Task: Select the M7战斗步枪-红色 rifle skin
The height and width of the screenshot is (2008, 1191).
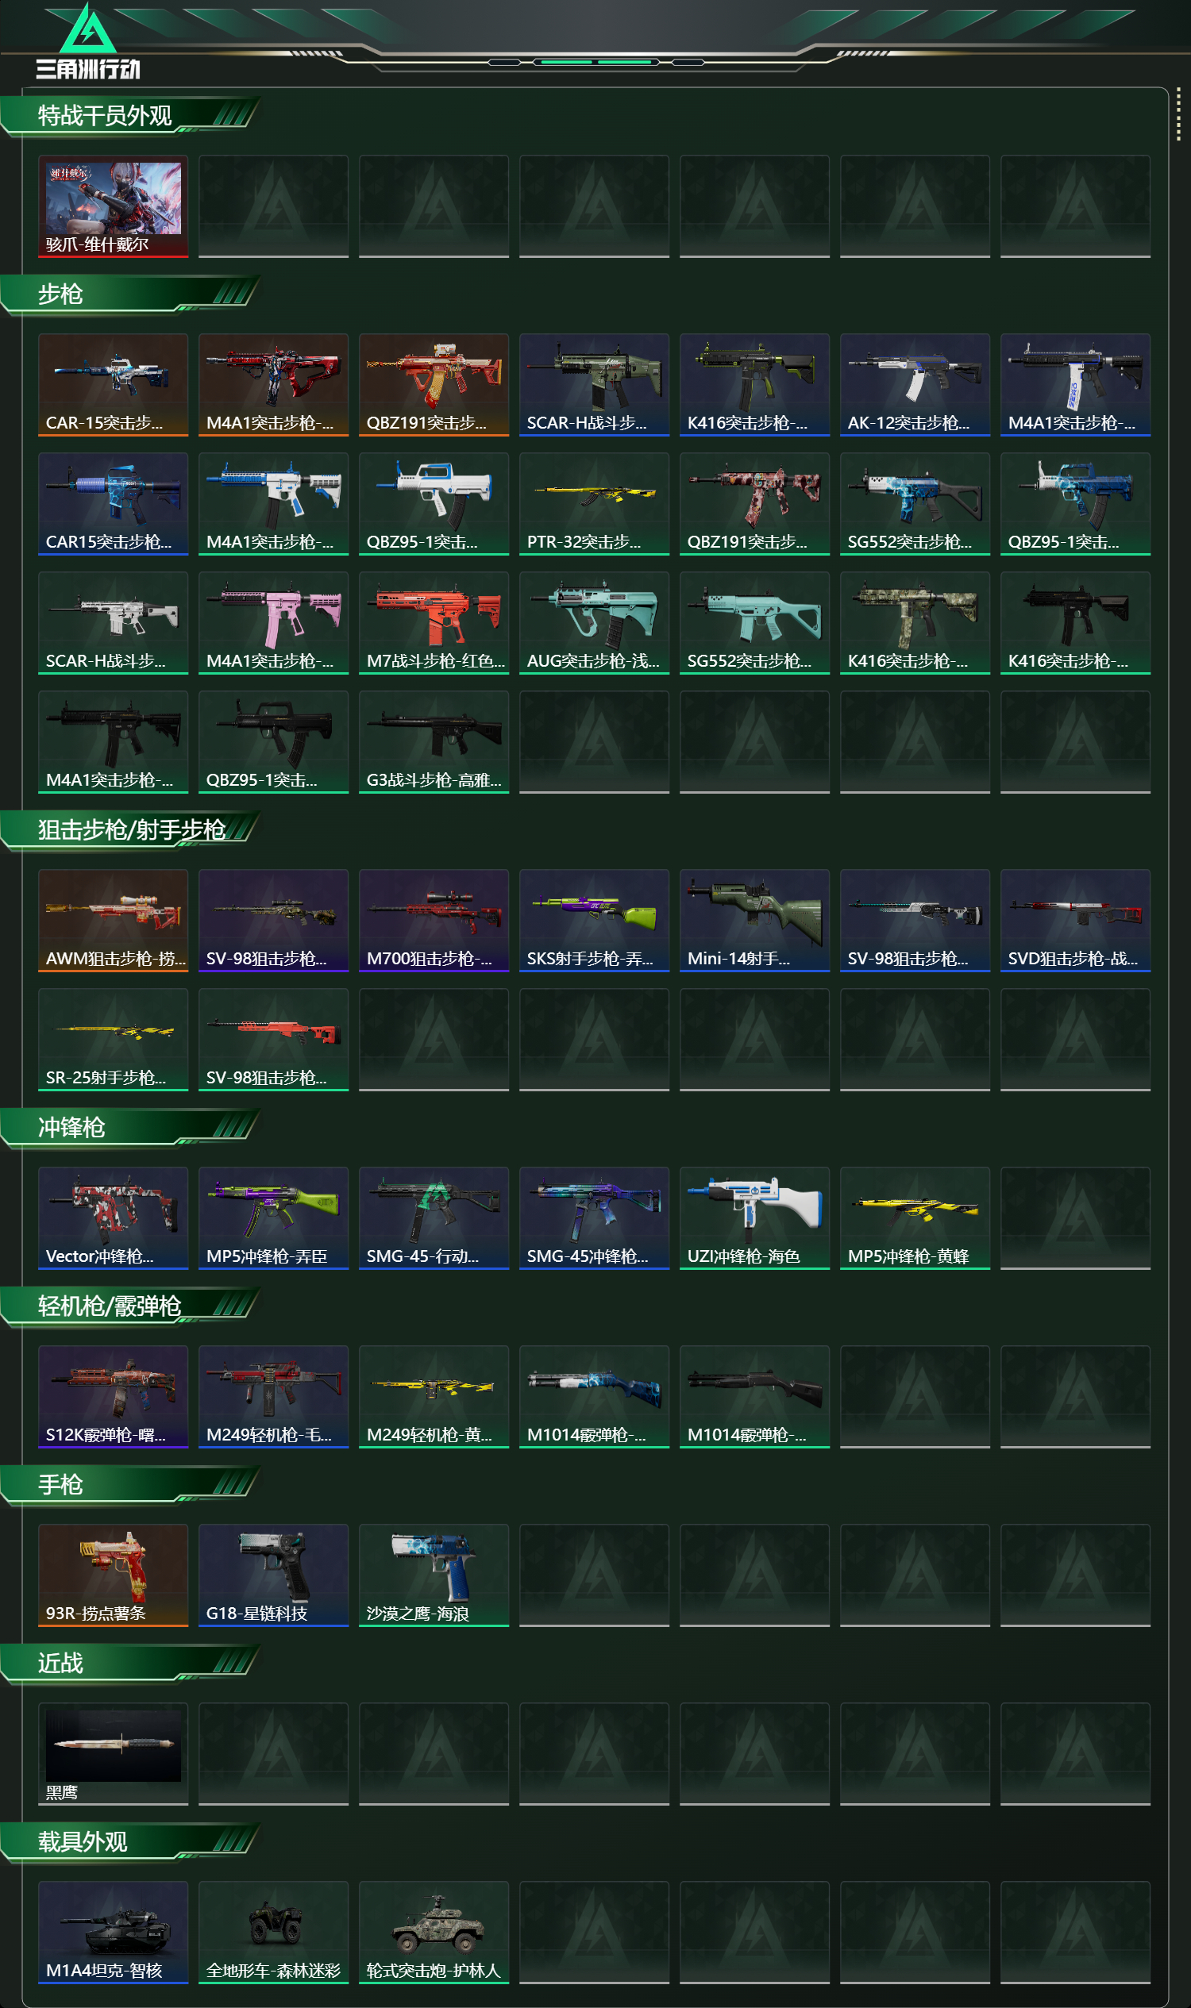Action: 434,622
